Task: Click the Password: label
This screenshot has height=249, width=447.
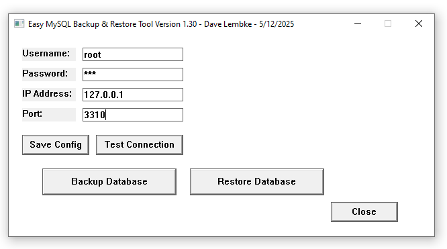Action: coord(45,74)
